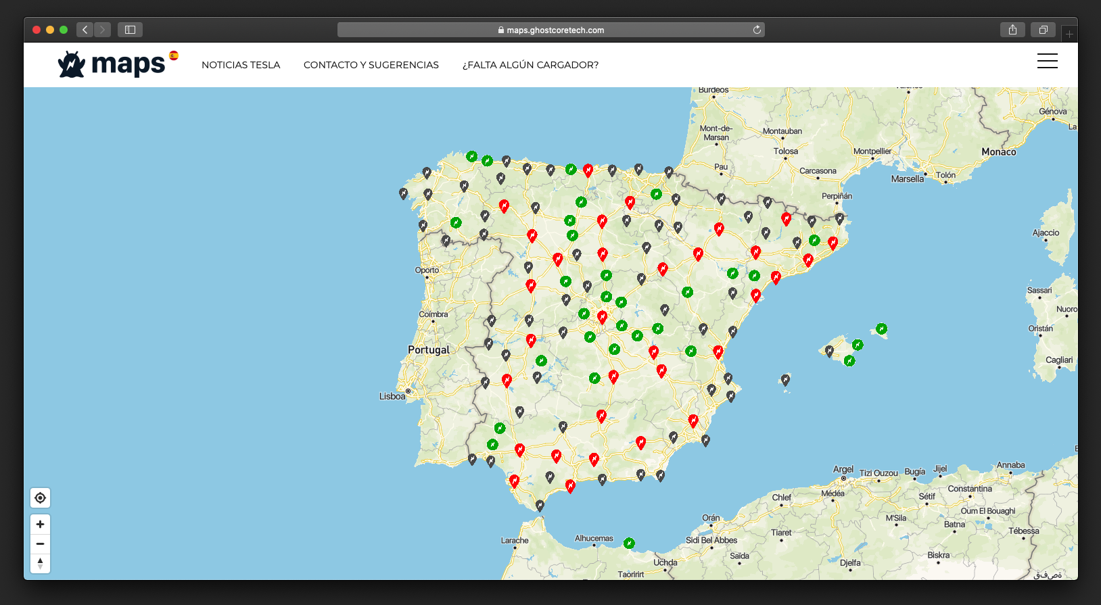
Task: Select the gray marker near Gibraltar strait
Action: tap(540, 506)
